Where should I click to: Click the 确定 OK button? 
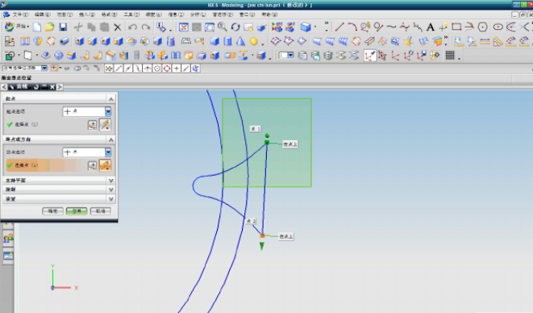click(52, 211)
